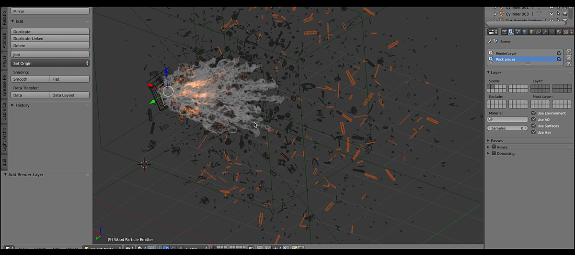Click the Join button

[50, 54]
